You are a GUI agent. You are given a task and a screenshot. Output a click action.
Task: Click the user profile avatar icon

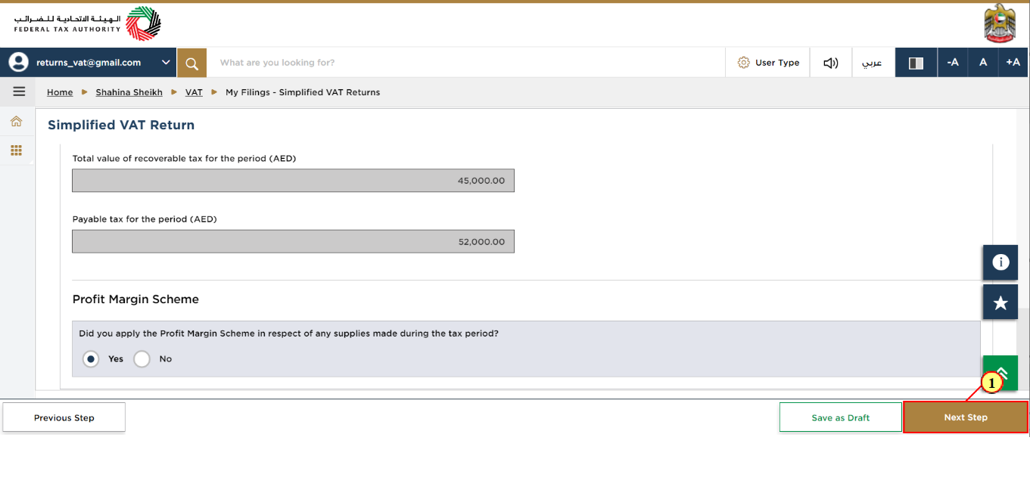pyautogui.click(x=18, y=63)
